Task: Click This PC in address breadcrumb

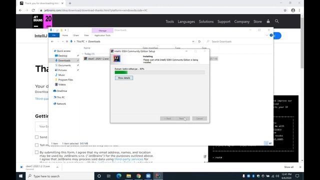Action: (80, 41)
